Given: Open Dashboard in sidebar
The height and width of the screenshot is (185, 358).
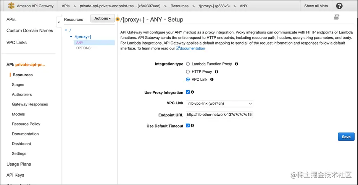Looking at the screenshot, I should 21,144.
